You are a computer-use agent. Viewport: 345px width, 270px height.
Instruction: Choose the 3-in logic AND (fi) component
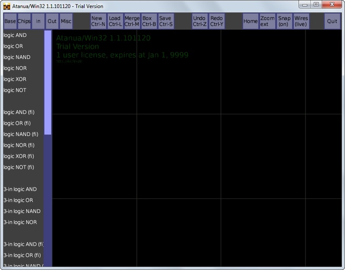(x=23, y=244)
